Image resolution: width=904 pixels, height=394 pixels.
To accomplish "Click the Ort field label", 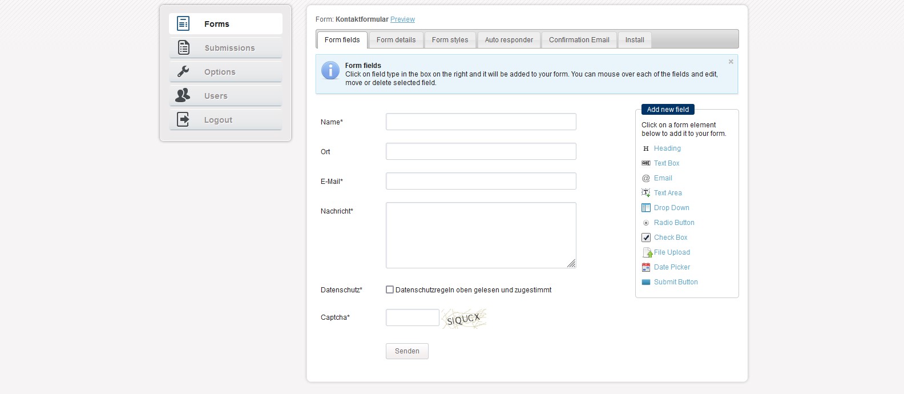I will pyautogui.click(x=325, y=152).
